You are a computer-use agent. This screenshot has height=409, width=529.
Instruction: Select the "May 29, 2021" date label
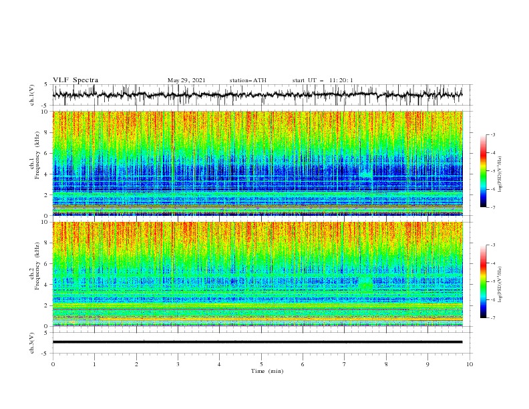point(186,80)
